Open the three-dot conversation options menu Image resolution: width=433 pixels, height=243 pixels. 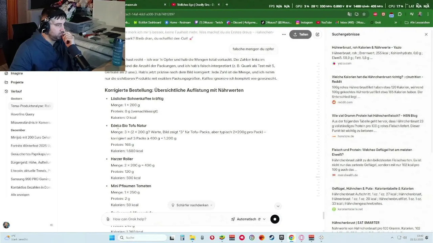point(284,34)
